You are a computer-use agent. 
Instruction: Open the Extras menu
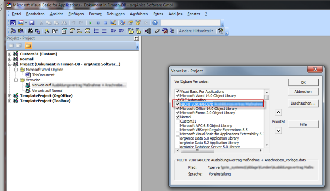pyautogui.click(x=158, y=14)
